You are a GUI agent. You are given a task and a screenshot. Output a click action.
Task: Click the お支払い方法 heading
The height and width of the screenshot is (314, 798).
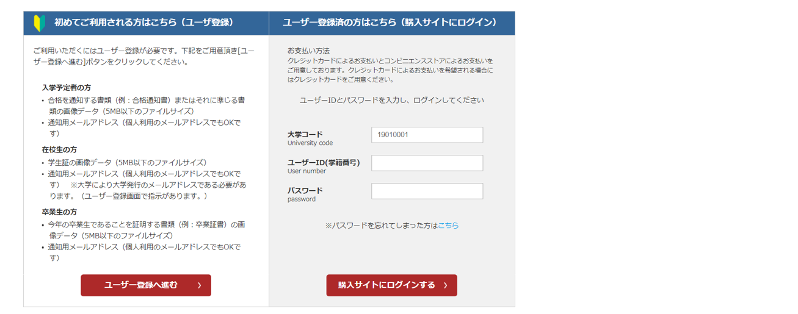click(x=308, y=51)
